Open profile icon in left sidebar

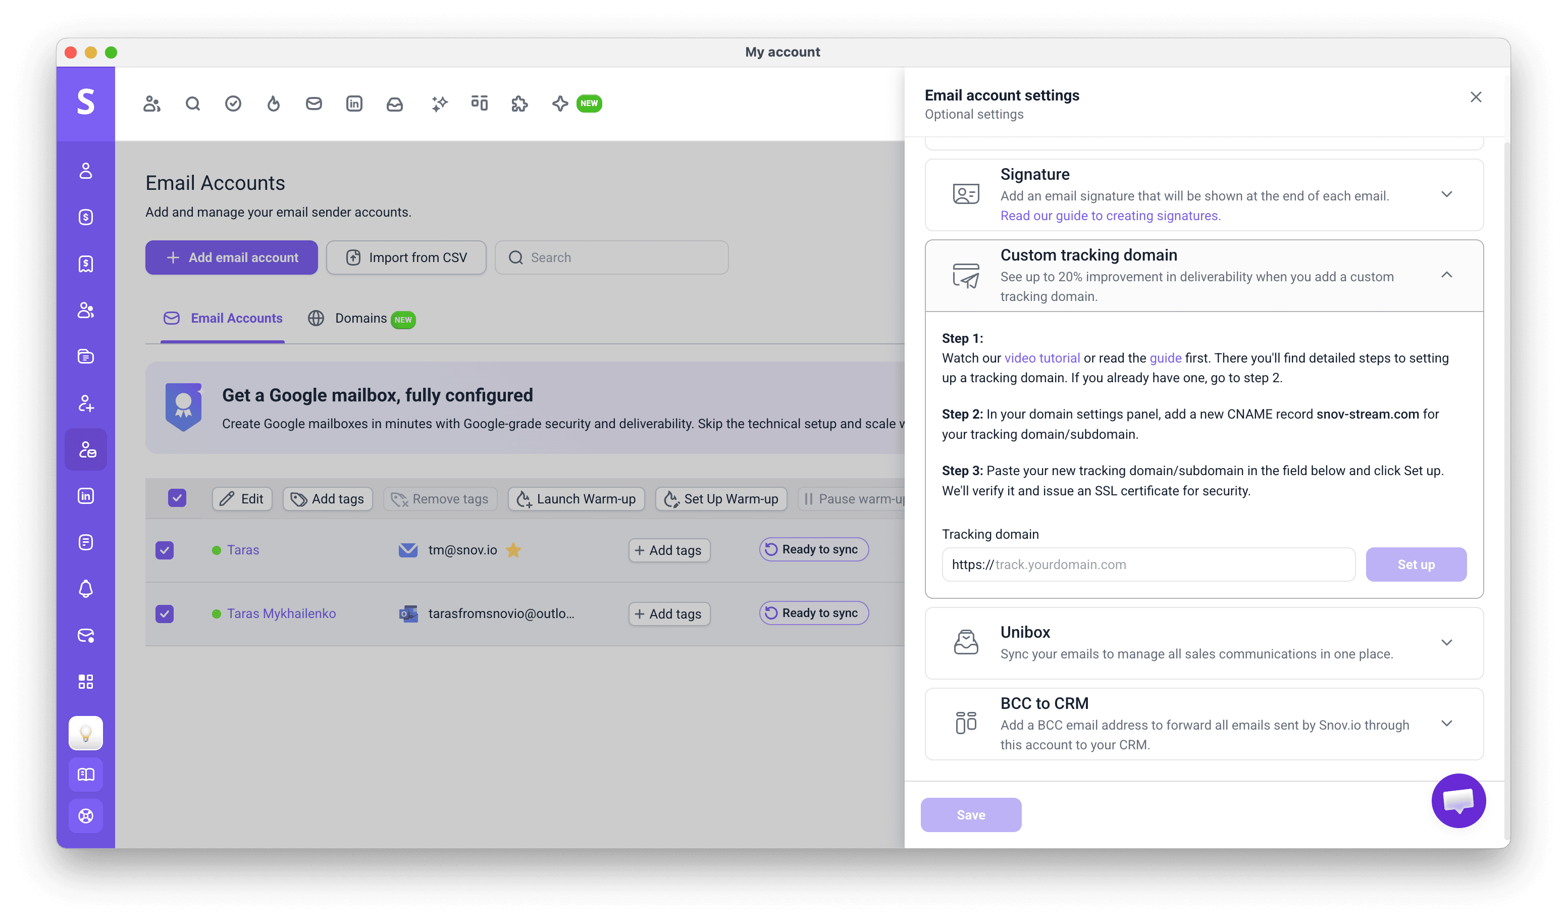pos(86,171)
